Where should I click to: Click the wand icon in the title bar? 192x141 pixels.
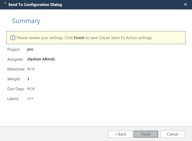click(x=4, y=4)
